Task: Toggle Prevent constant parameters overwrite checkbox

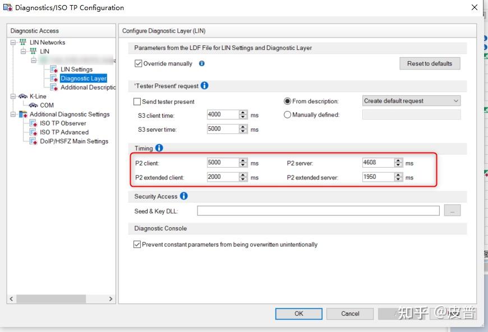Action: 137,245
